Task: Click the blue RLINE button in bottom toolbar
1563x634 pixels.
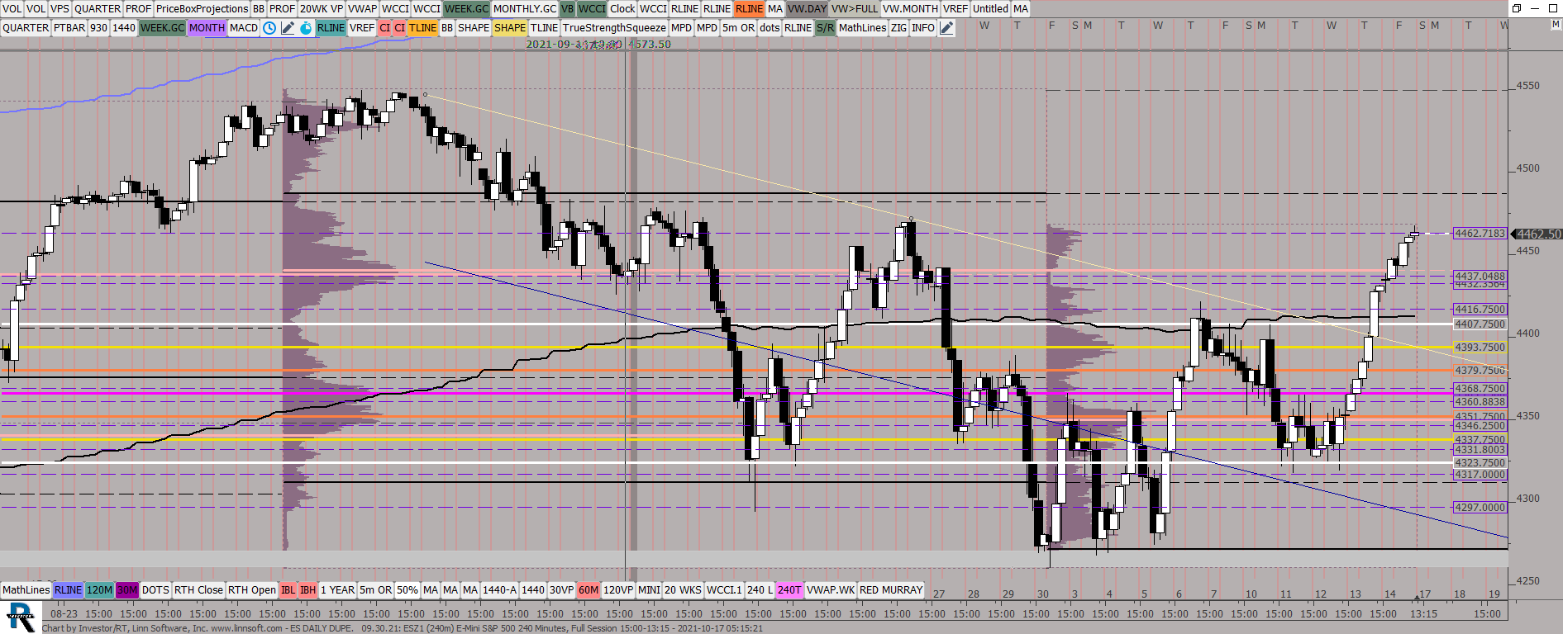Action: click(x=68, y=590)
